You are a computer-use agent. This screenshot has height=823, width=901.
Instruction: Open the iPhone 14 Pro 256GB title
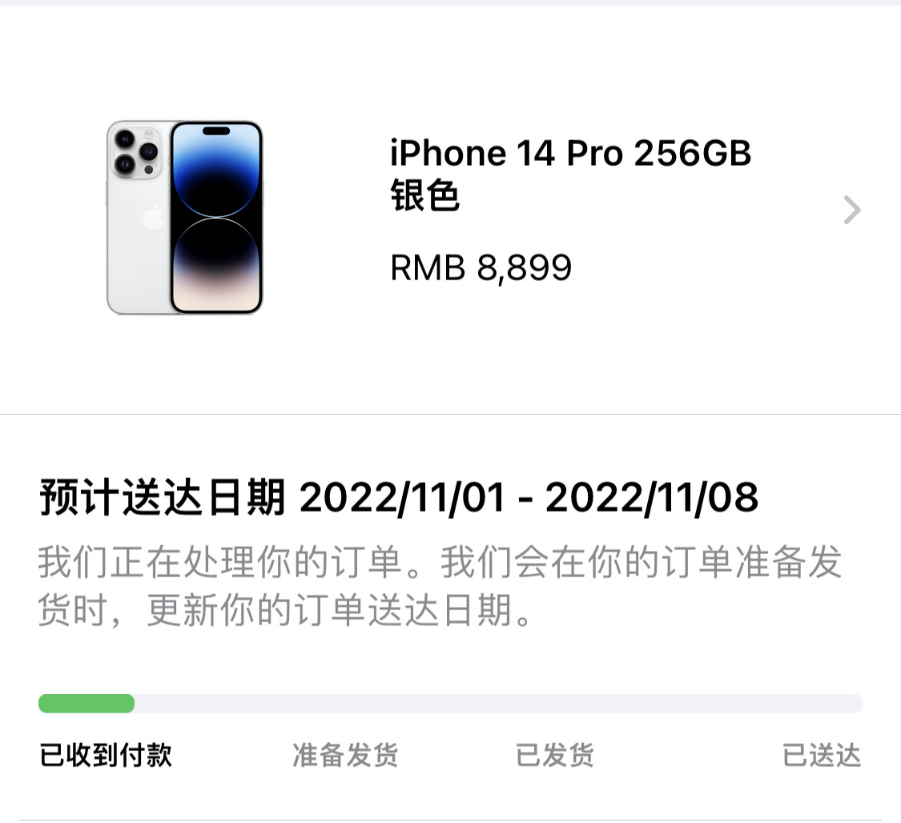pos(570,154)
